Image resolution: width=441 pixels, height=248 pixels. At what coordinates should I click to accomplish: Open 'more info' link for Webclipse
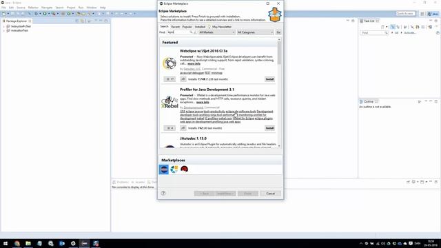[x=194, y=64]
